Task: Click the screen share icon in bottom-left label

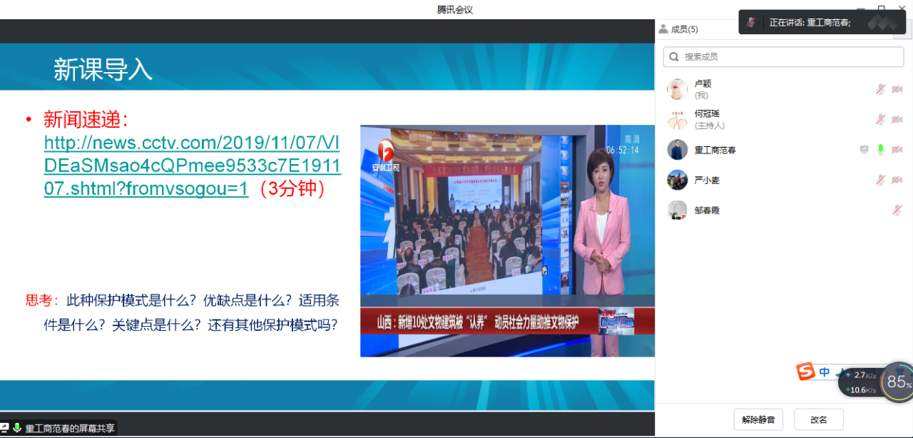Action: [5, 428]
